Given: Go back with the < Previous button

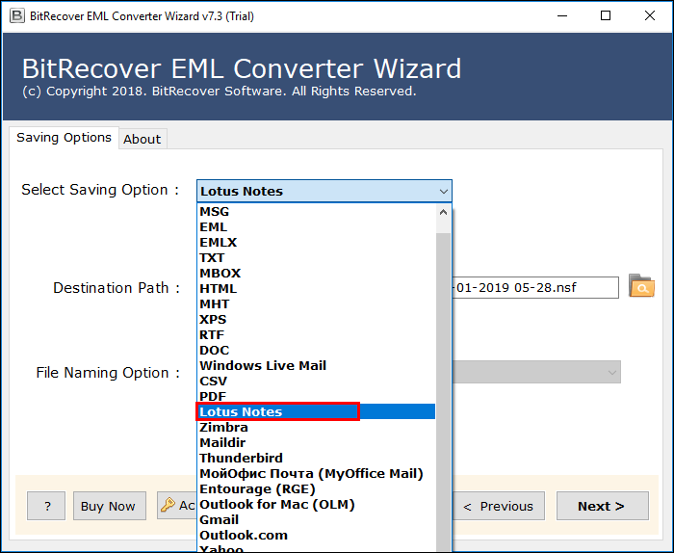Looking at the screenshot, I should pyautogui.click(x=499, y=506).
